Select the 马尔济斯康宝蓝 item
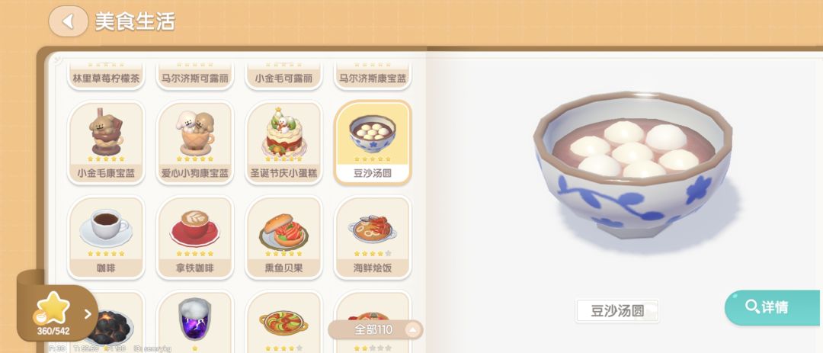 click(x=373, y=77)
